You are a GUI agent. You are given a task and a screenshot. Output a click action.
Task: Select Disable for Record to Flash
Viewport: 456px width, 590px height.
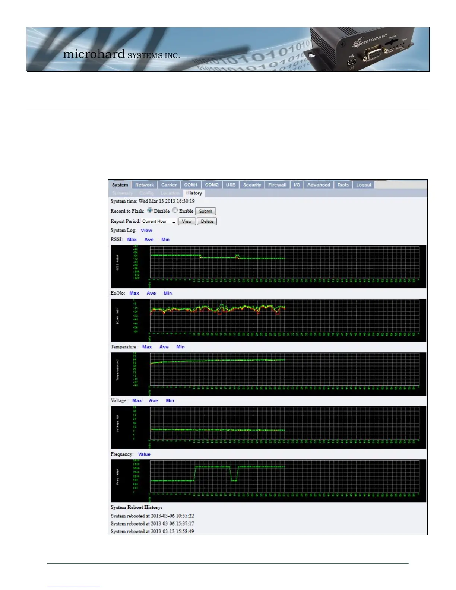pyautogui.click(x=150, y=210)
